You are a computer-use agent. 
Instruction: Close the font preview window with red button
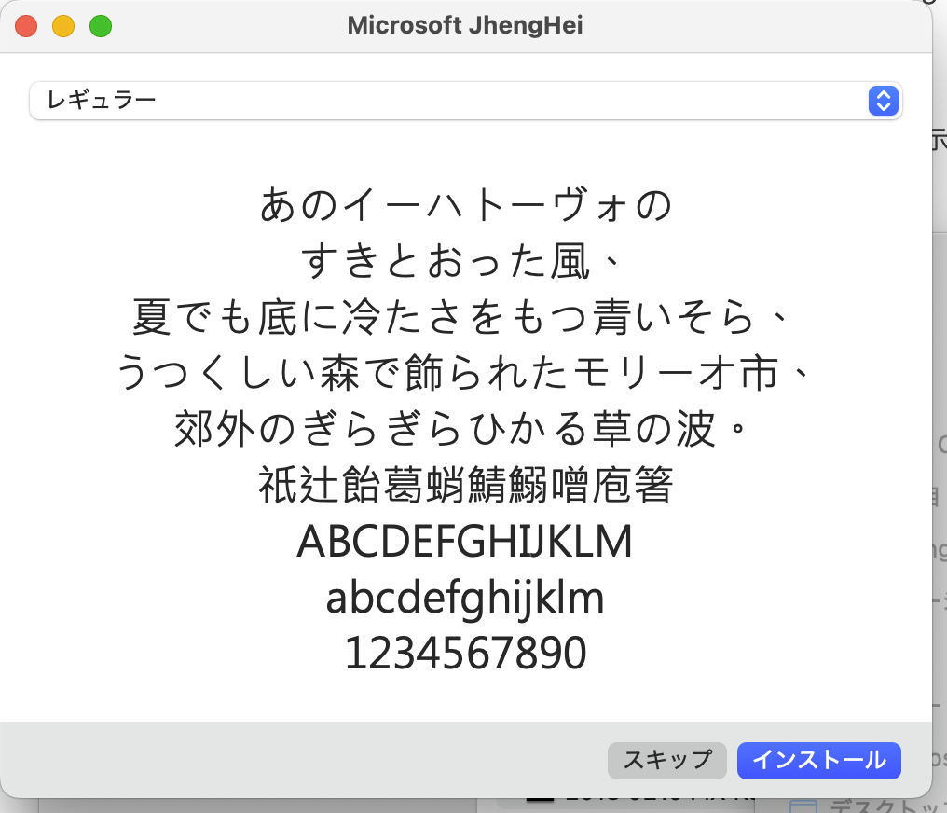pos(26,26)
